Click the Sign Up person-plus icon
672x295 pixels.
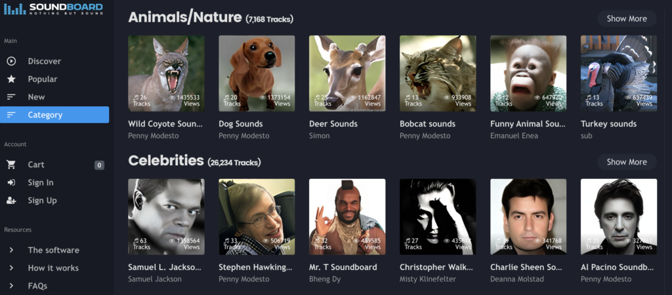click(x=11, y=201)
